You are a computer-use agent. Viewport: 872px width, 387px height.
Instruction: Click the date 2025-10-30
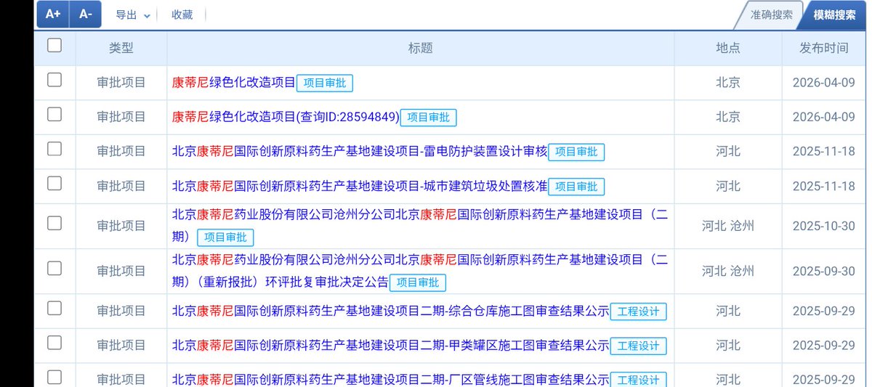tap(824, 226)
